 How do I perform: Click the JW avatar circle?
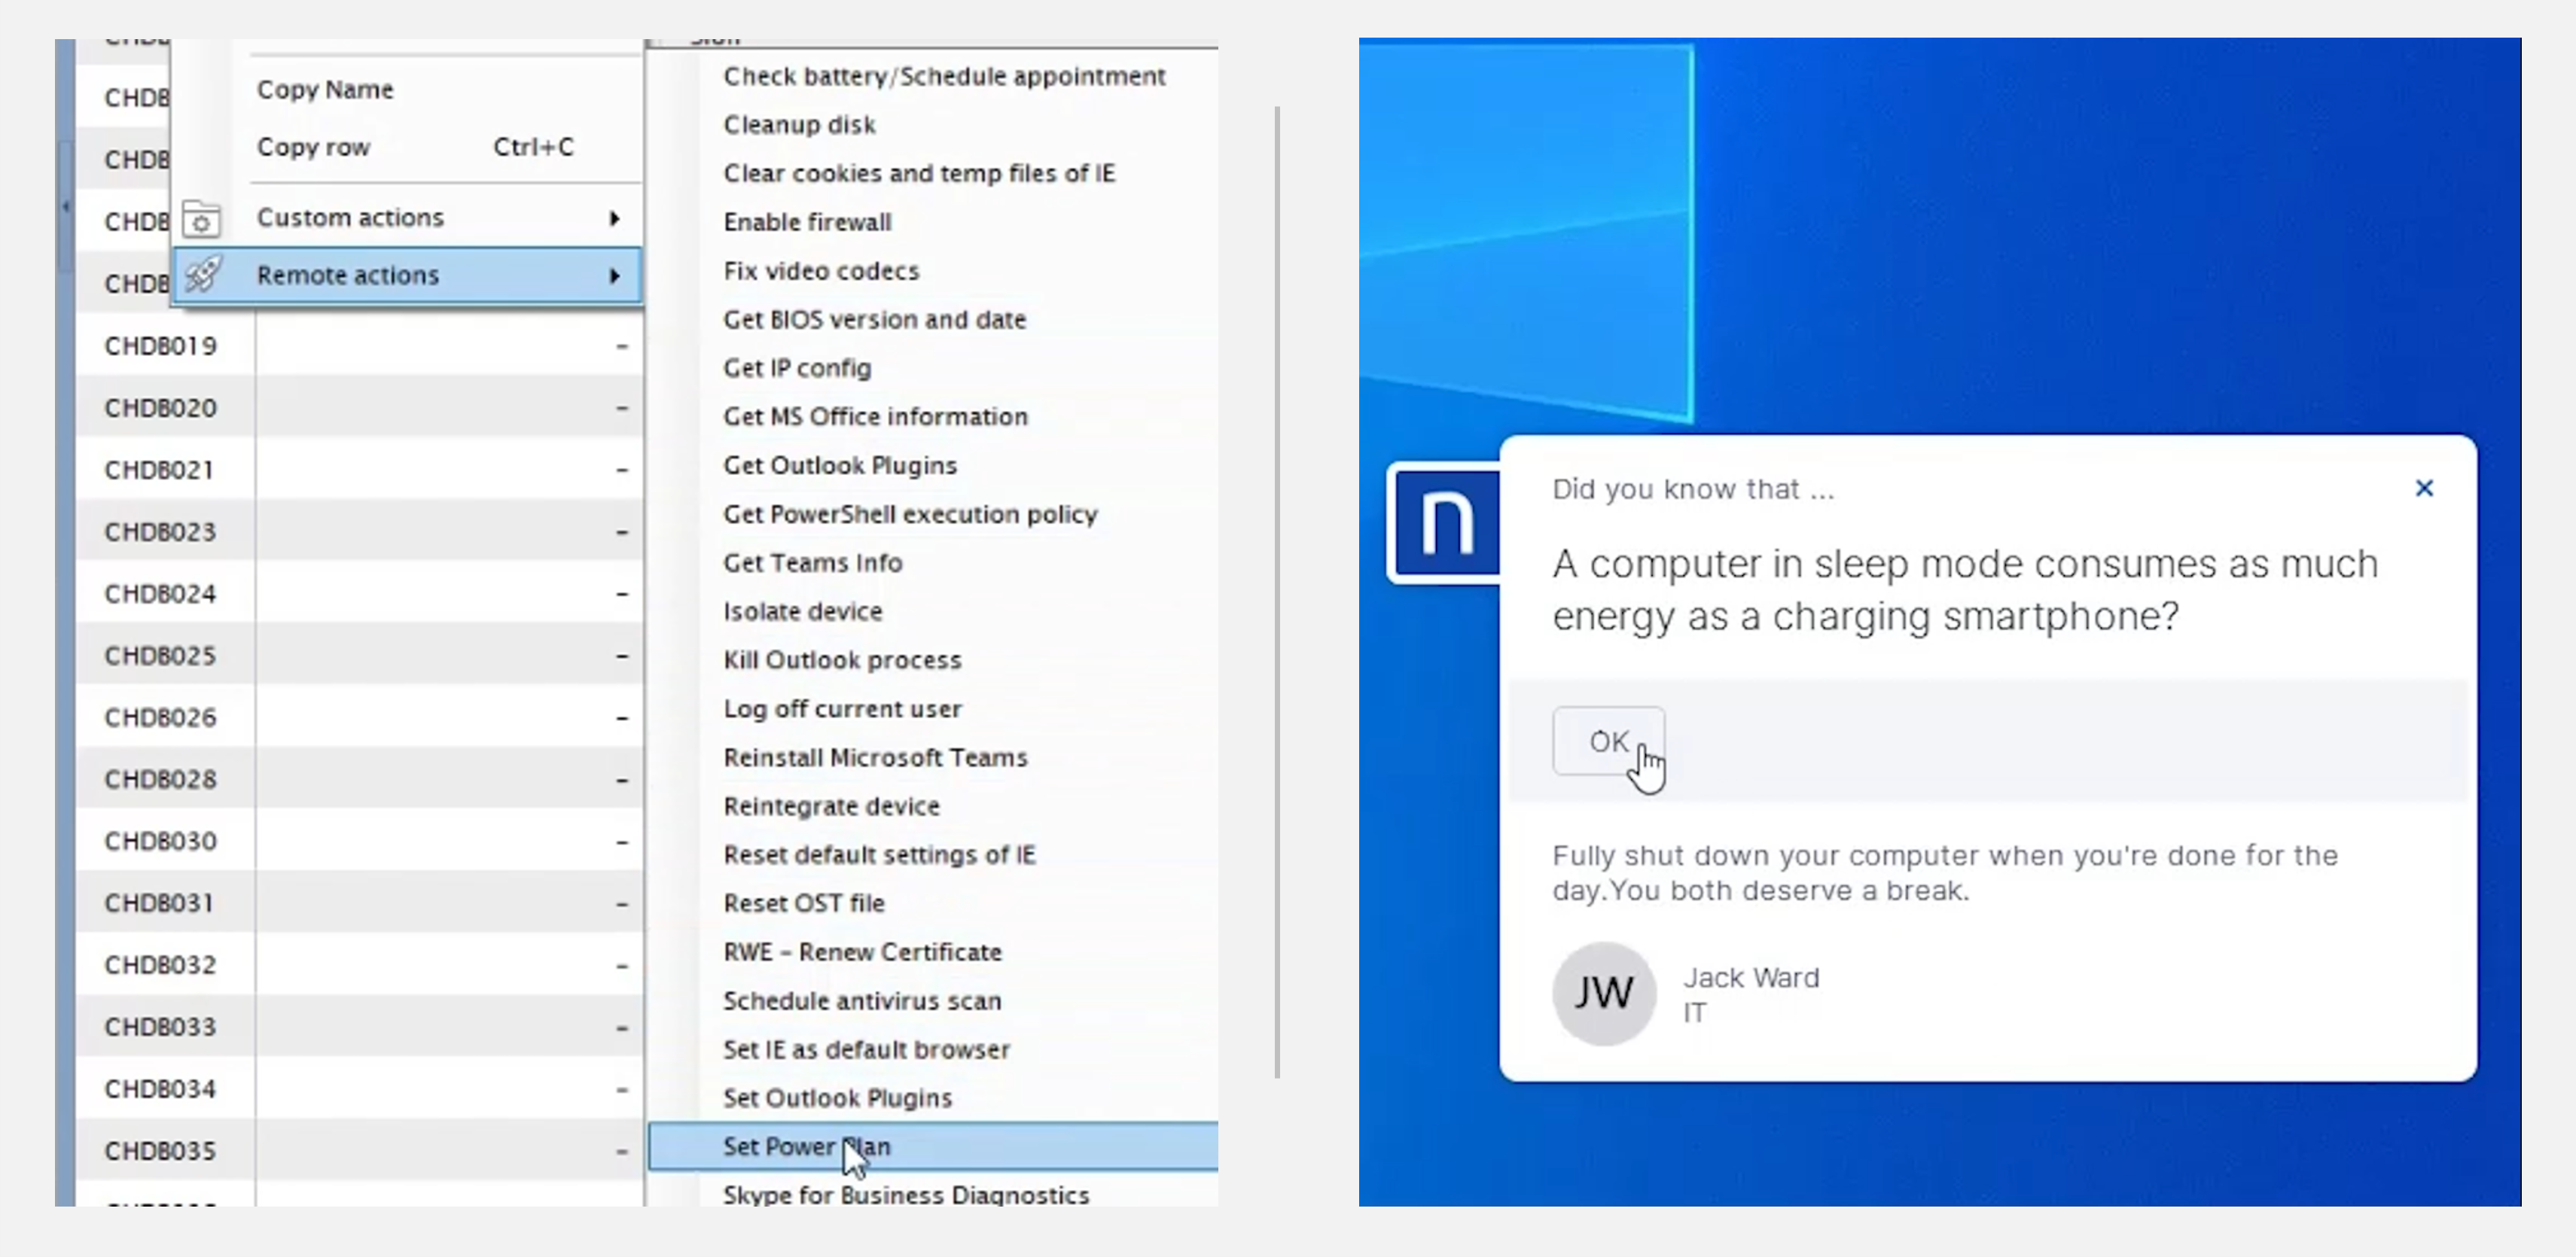tap(1603, 994)
